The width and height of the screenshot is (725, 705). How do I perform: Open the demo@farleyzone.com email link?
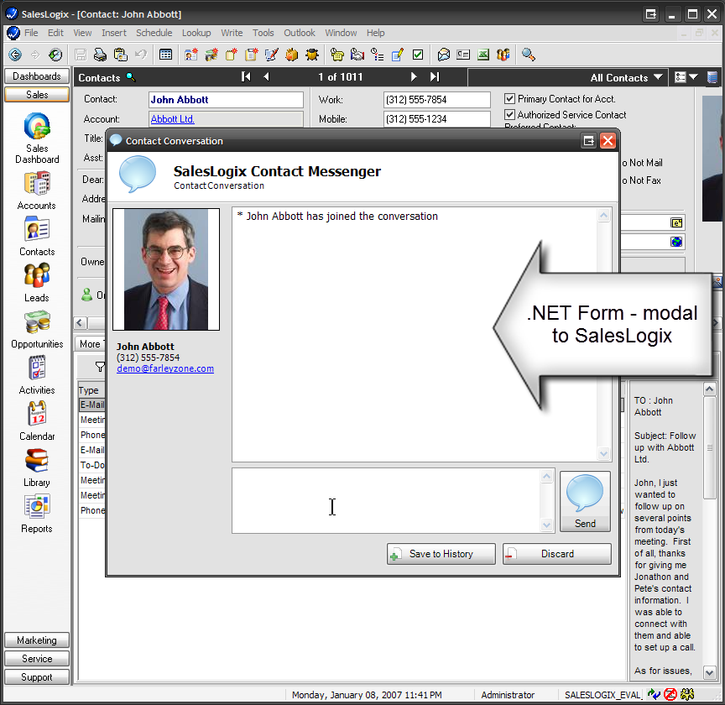pyautogui.click(x=165, y=368)
